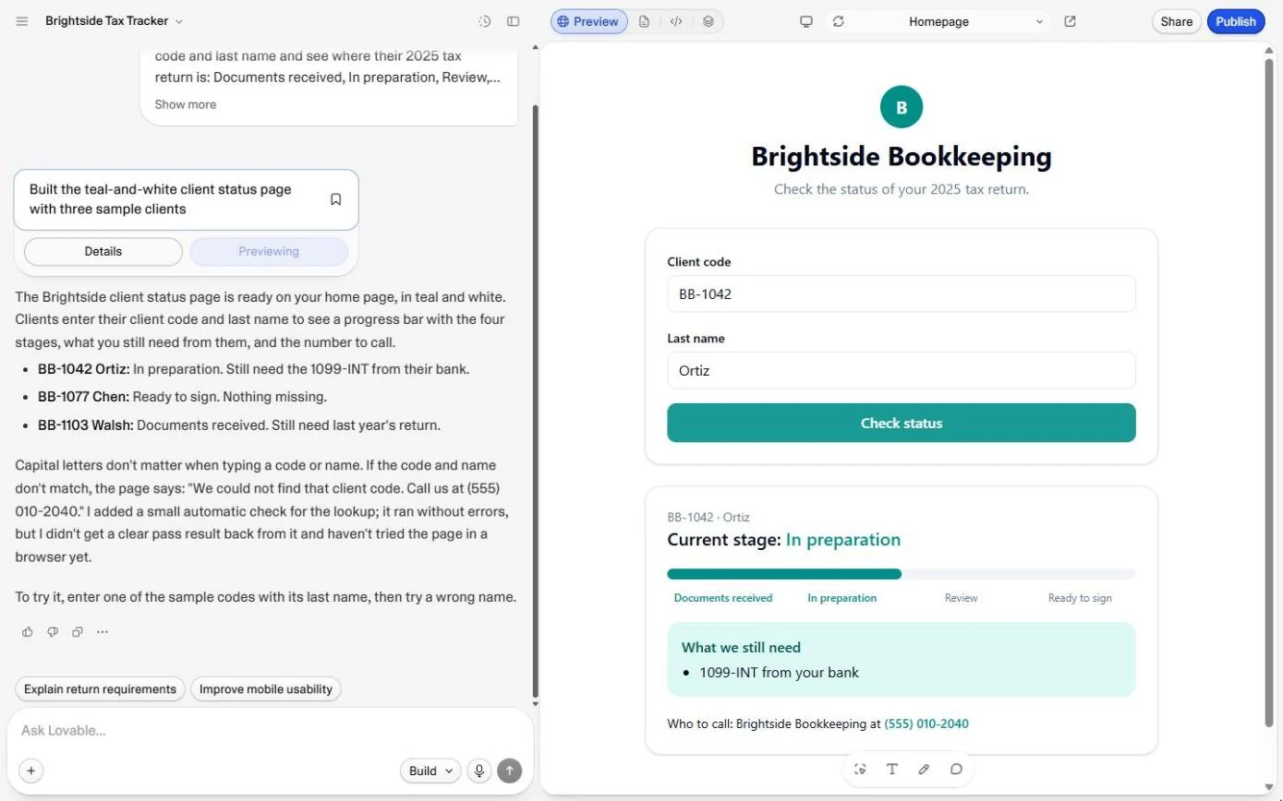Focus the Ask Lovable chat input
The image size is (1283, 801).
pyautogui.click(x=270, y=730)
